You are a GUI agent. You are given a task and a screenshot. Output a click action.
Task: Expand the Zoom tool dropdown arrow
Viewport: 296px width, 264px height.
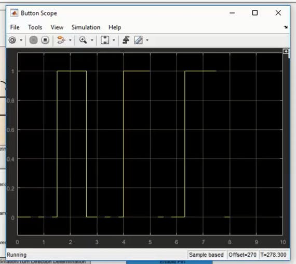pos(92,40)
